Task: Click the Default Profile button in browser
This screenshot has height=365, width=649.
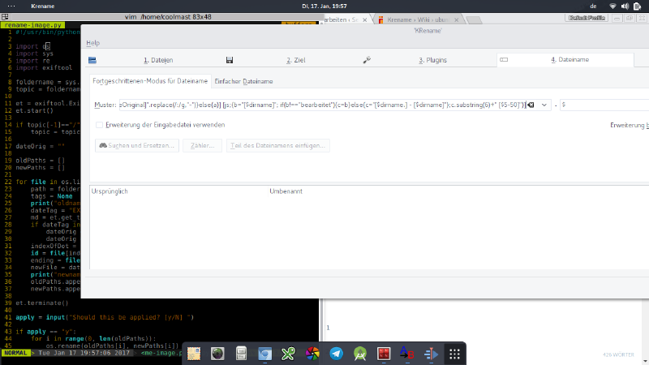Action: pyautogui.click(x=587, y=18)
